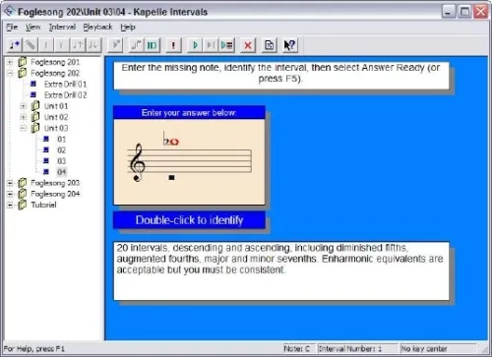Click the add note toolbar icon
This screenshot has width=492, height=357.
(15, 45)
